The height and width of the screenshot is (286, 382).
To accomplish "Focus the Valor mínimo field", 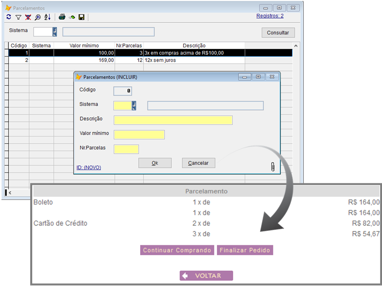I will click(139, 135).
